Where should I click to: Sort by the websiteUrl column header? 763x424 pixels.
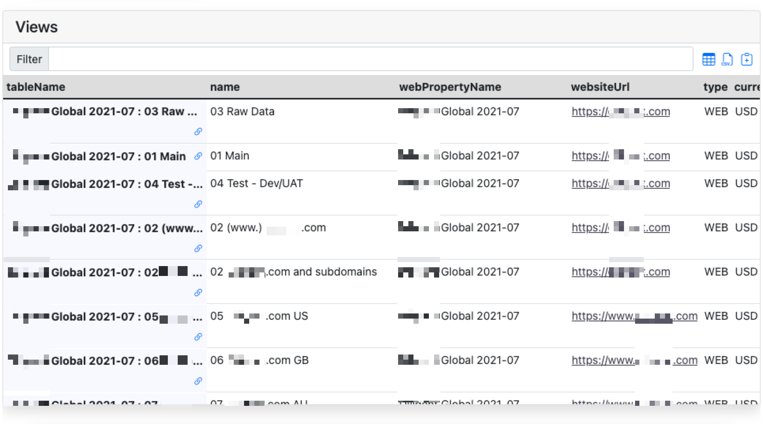[x=600, y=87]
